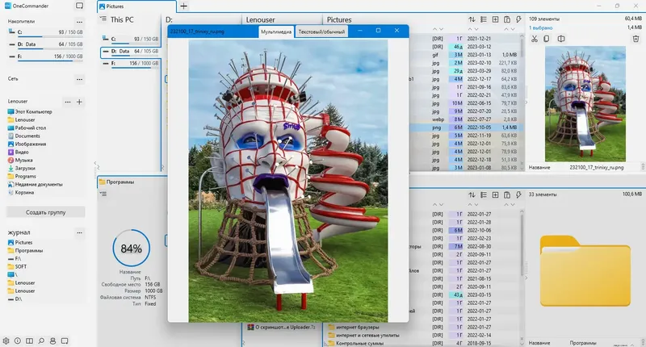Open Рабочий стол in favorites
The image size is (646, 347).
pyautogui.click(x=27, y=128)
